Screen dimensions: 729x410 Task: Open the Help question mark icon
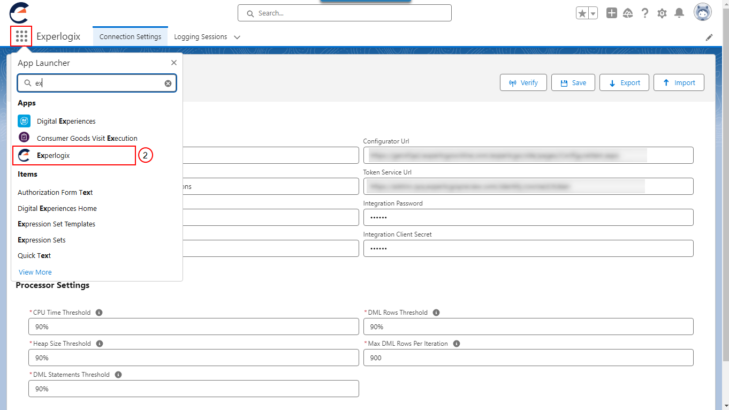(645, 13)
